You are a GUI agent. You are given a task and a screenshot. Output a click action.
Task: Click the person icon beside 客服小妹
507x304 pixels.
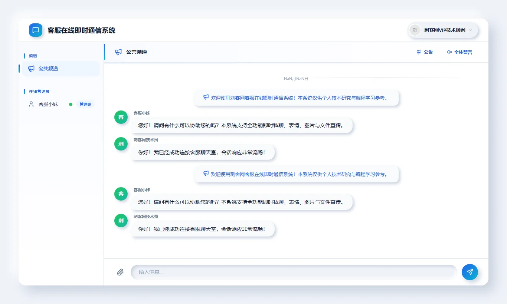coord(31,104)
